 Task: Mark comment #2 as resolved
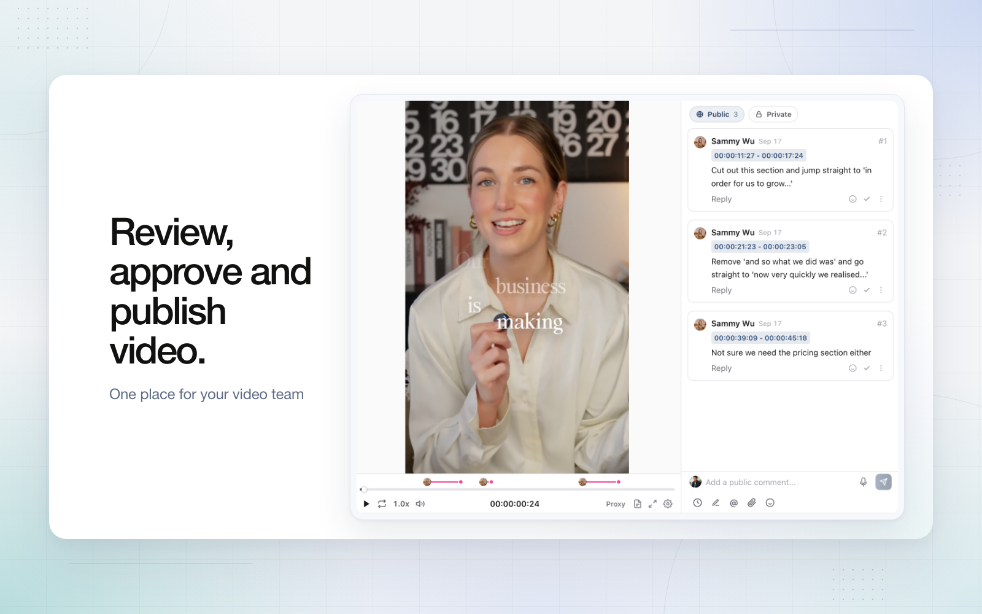(867, 290)
